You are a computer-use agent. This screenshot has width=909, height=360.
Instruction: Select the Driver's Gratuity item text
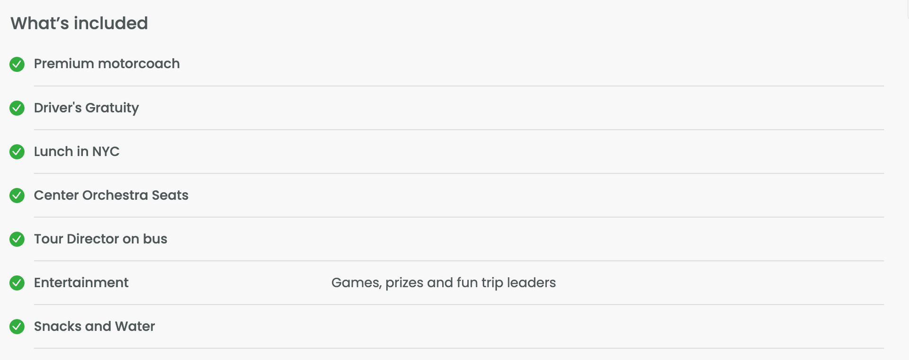tap(86, 108)
